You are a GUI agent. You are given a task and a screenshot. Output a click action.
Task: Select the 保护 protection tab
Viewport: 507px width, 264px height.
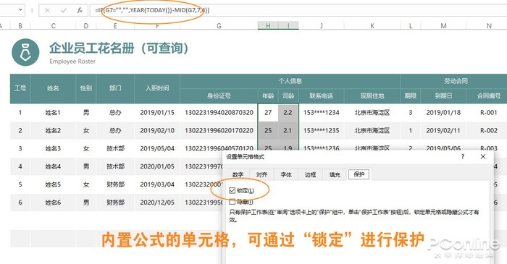point(359,174)
